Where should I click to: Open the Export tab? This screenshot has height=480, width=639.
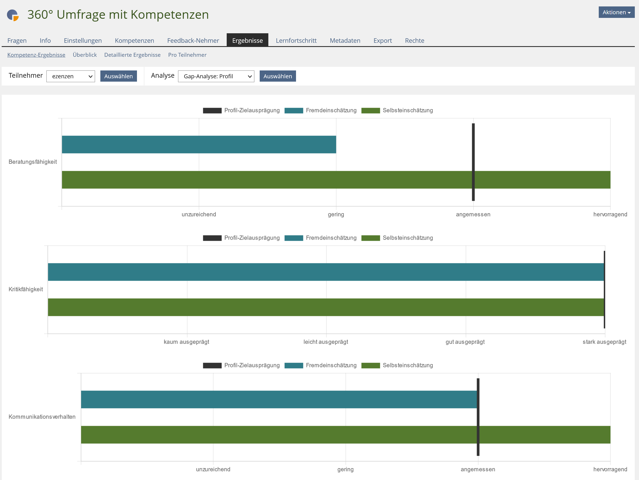(x=382, y=41)
